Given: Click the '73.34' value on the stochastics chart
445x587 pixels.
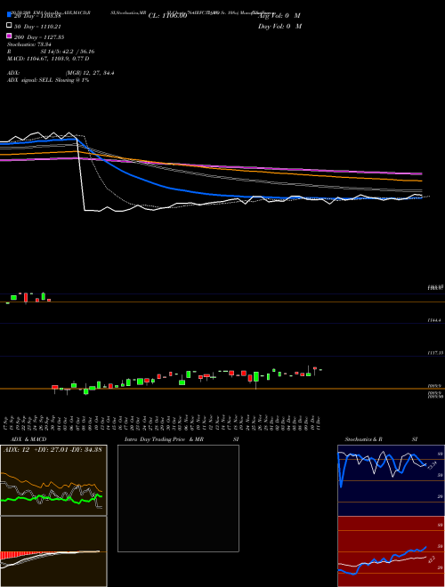Looking at the screenshot, I should [x=433, y=465].
